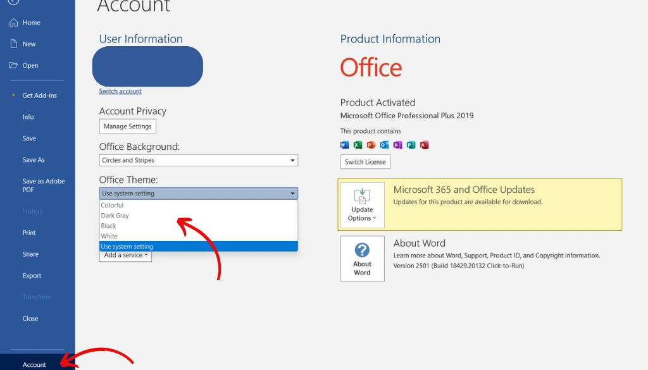Select Black theme option
The width and height of the screenshot is (648, 370).
click(x=198, y=226)
